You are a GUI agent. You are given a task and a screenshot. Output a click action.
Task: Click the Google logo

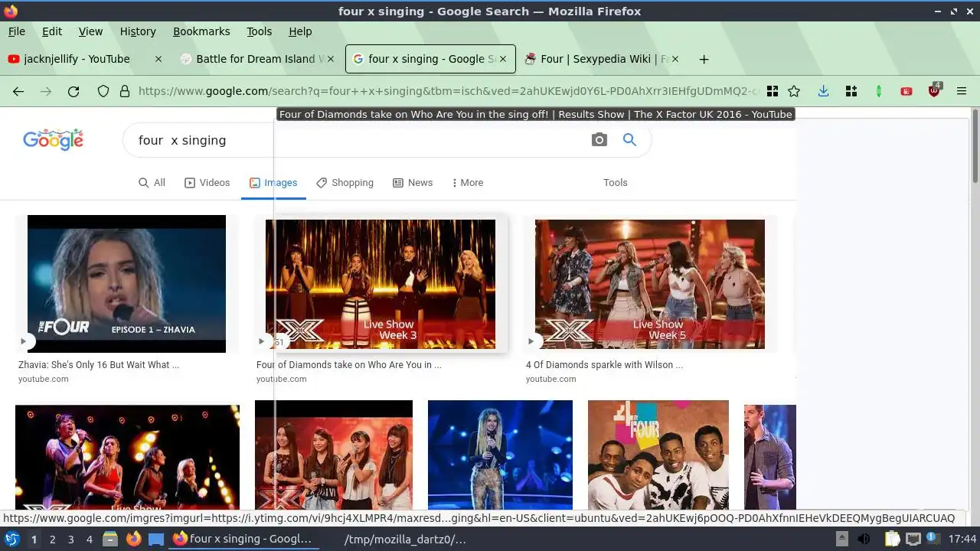tap(53, 139)
